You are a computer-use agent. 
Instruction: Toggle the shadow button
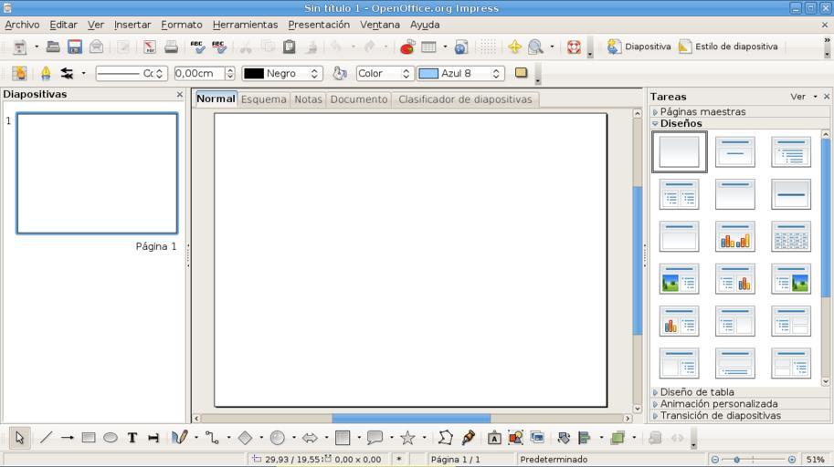coord(521,73)
